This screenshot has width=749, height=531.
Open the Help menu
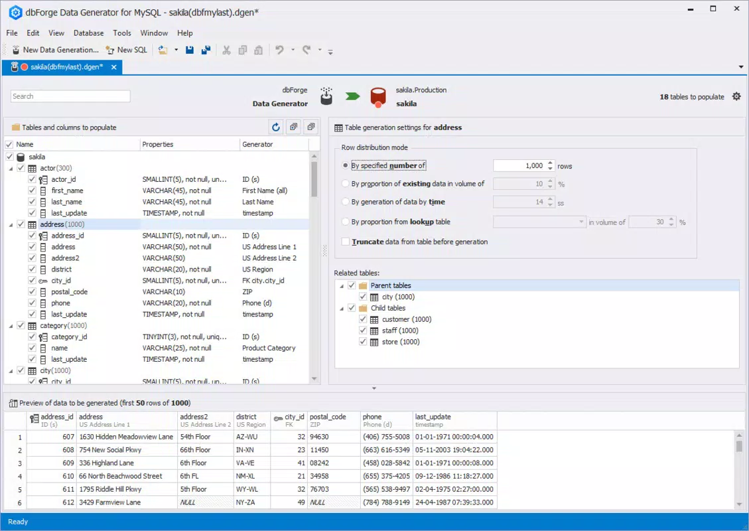coord(185,33)
